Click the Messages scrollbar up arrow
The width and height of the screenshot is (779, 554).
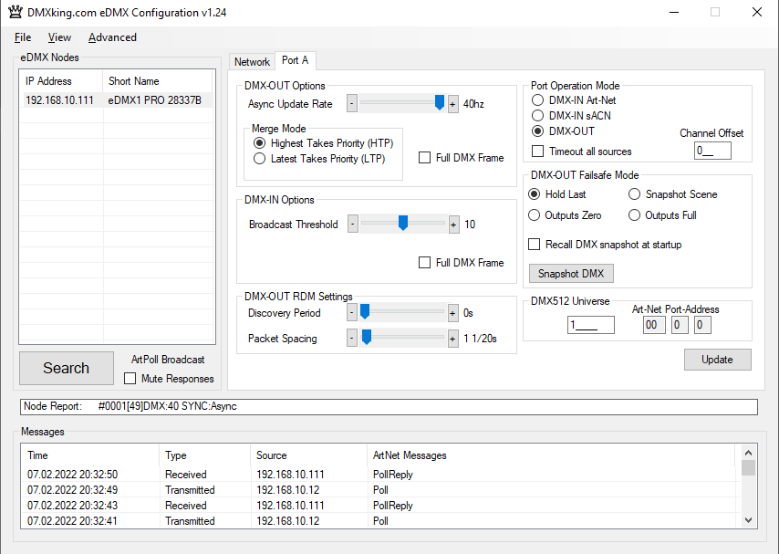748,451
